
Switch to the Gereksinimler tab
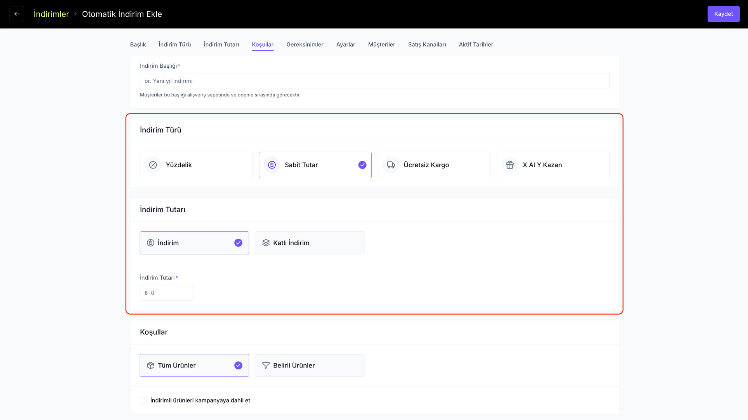click(x=305, y=44)
